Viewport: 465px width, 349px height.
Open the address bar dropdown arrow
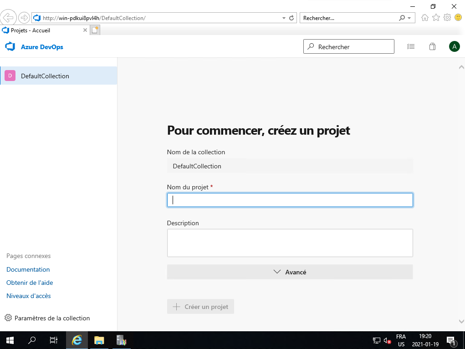(x=284, y=18)
